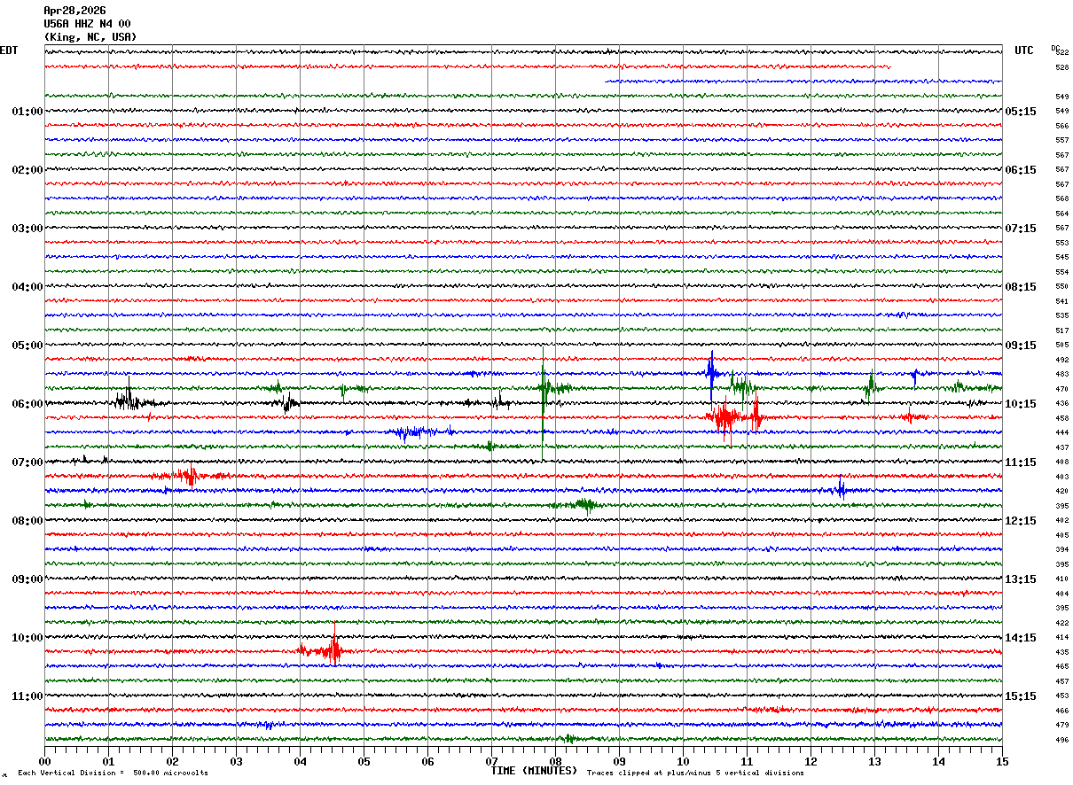Click the 12:15 UTC time label

(x=1021, y=521)
